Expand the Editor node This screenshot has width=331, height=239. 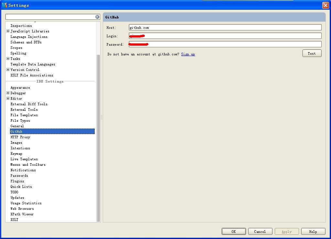8,98
